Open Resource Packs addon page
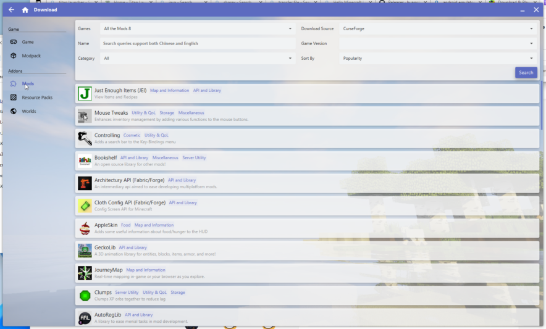This screenshot has height=329, width=546. coord(37,98)
